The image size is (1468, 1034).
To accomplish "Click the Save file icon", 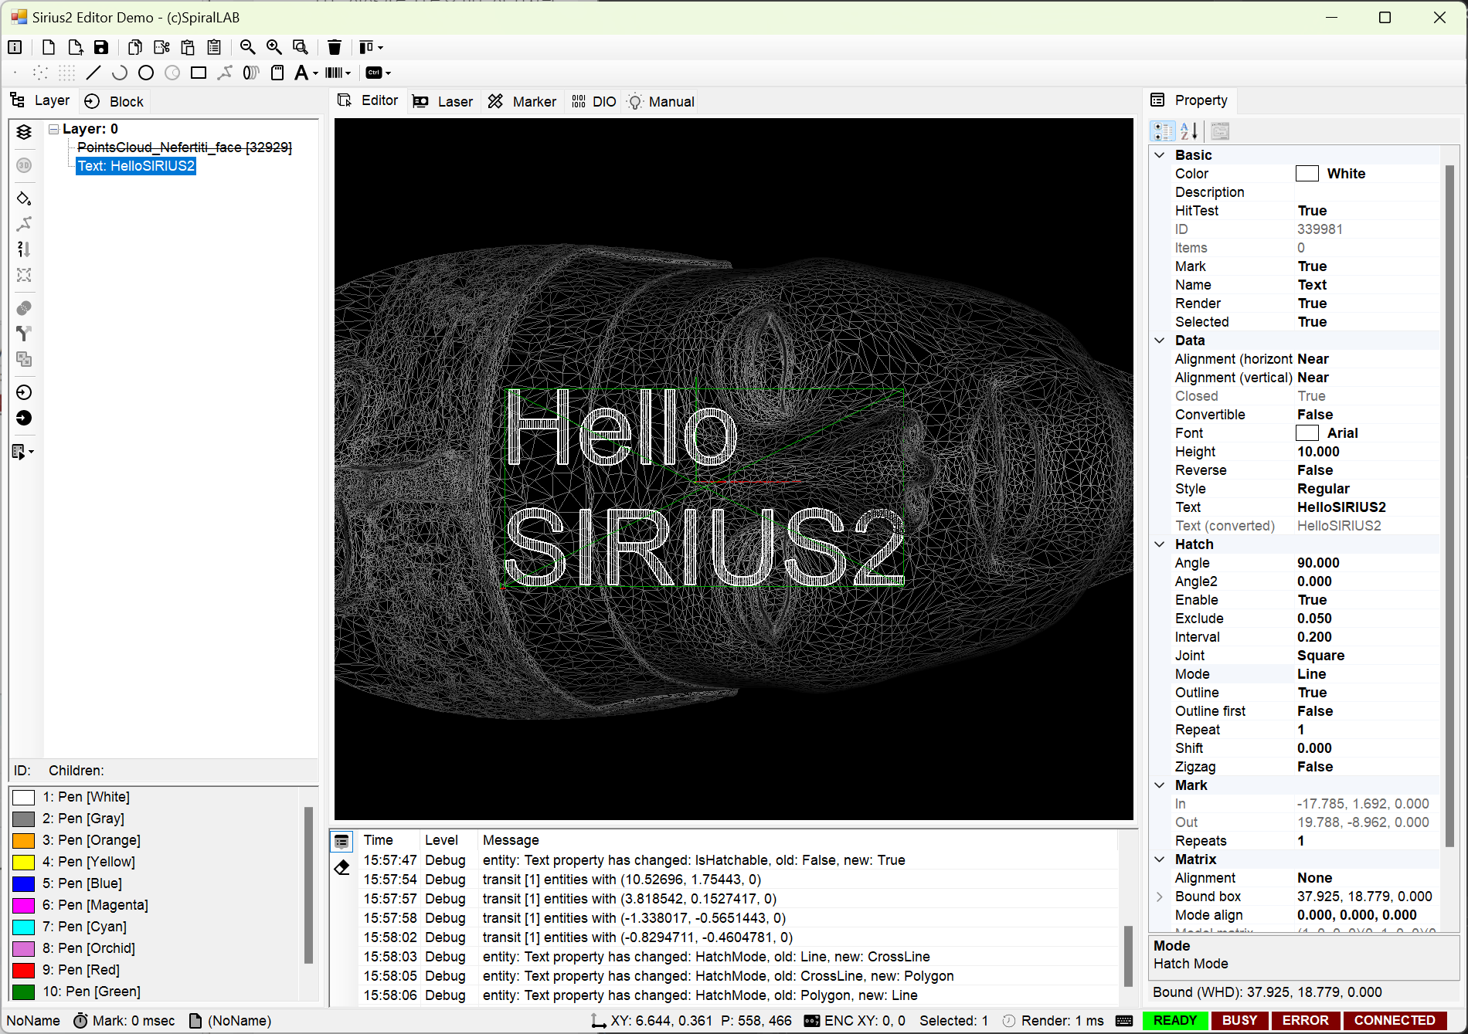I will (x=101, y=47).
